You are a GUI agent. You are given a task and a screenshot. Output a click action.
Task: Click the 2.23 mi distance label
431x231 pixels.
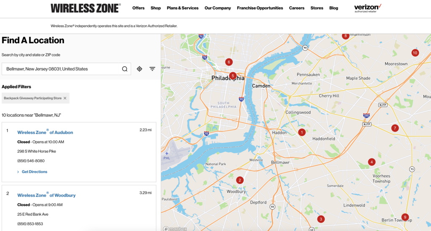pos(145,130)
